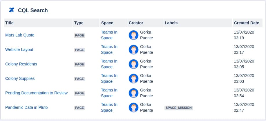Click creator avatar in Pending Documentation row

click(133, 93)
